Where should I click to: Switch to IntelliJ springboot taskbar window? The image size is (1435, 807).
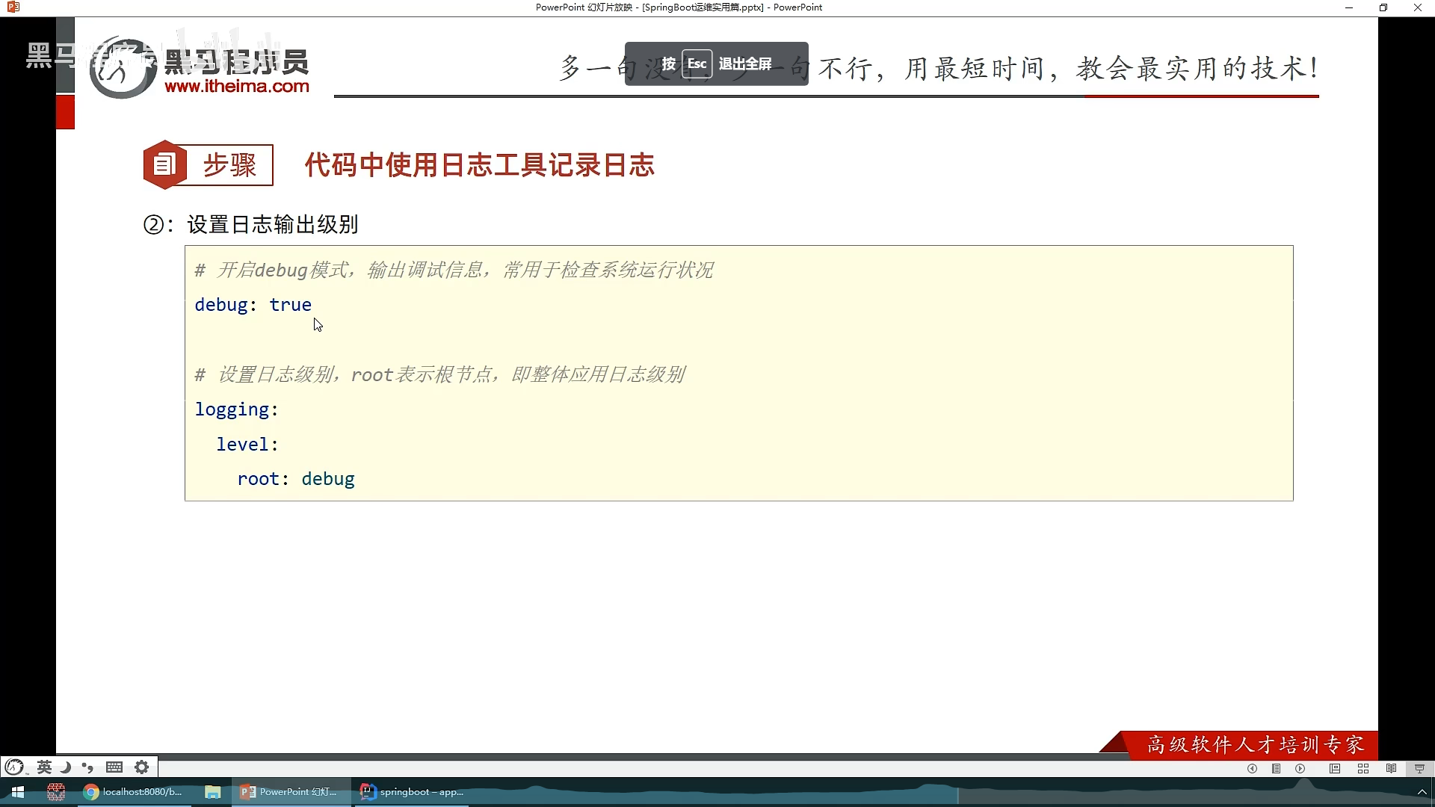point(413,792)
